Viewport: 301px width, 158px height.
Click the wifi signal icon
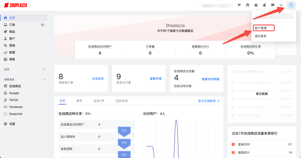281,5
